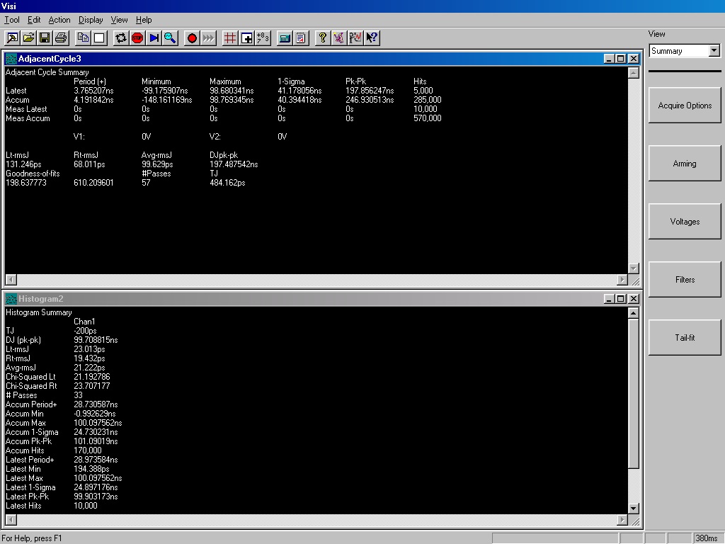The width and height of the screenshot is (725, 544).
Task: Click the save floppy disk icon
Action: point(45,38)
